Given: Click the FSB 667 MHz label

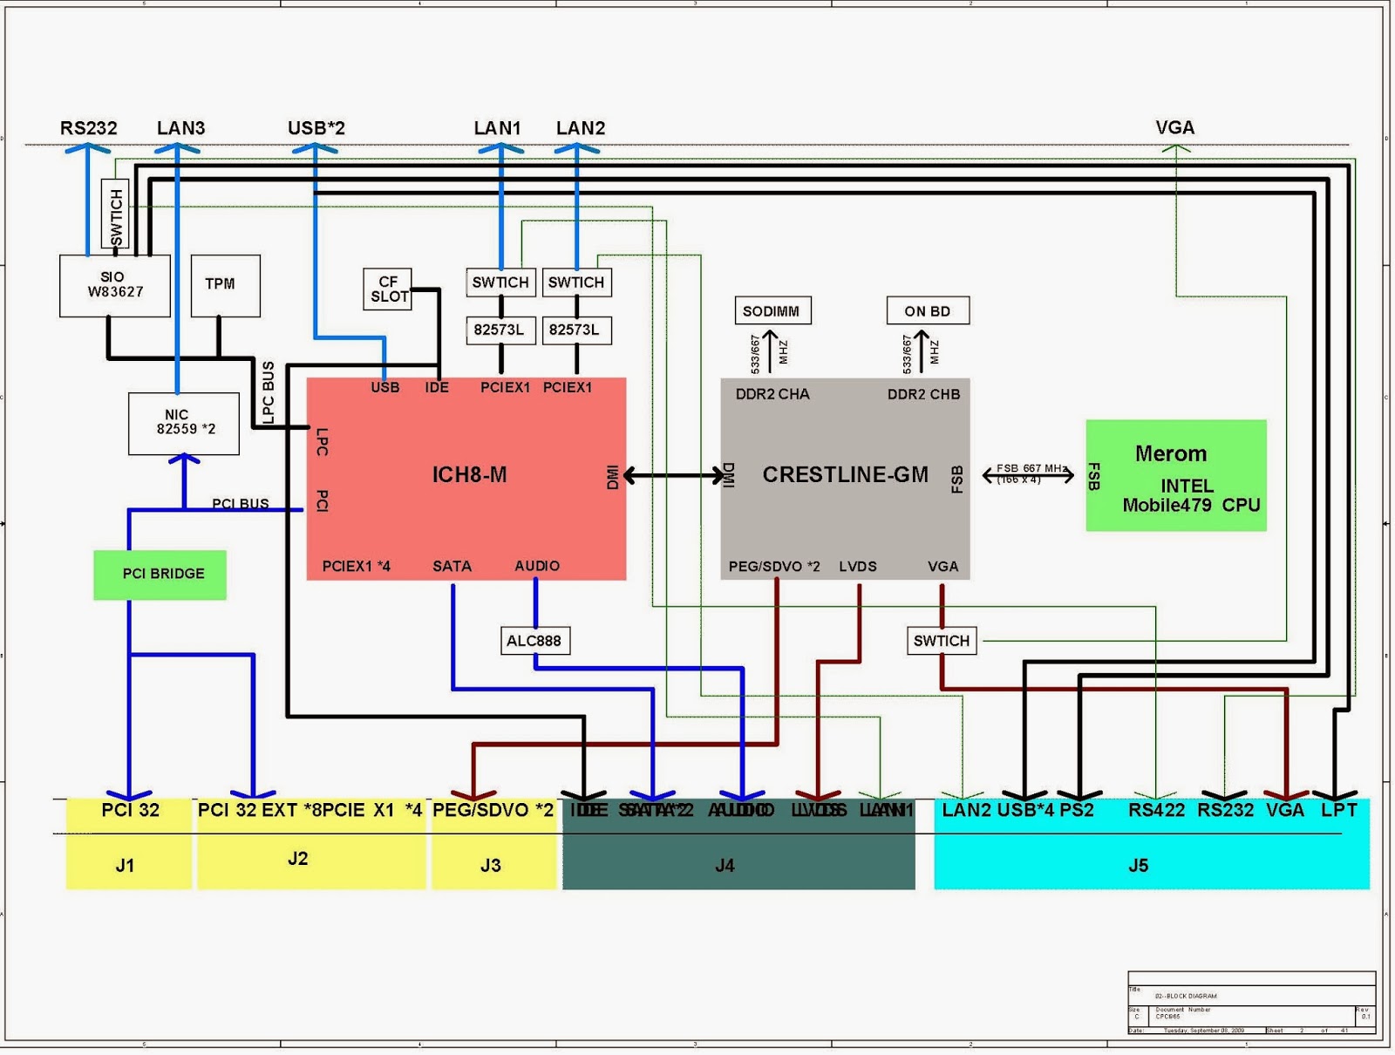Looking at the screenshot, I should click(x=1031, y=469).
